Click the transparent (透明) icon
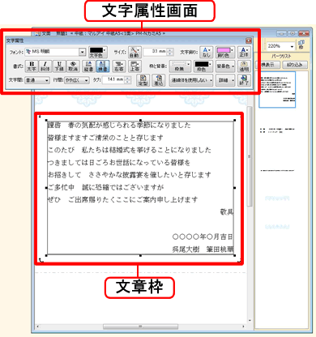 pos(244,66)
